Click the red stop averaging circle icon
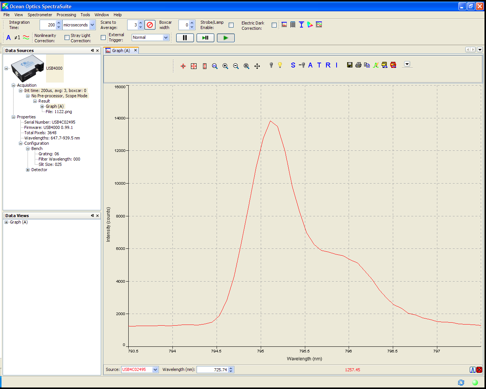The image size is (486, 389). click(150, 25)
